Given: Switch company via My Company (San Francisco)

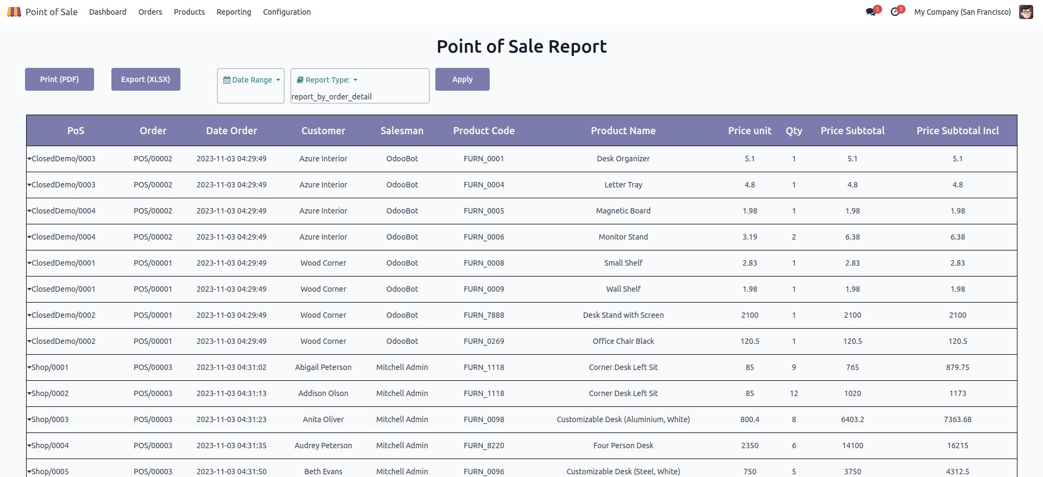Looking at the screenshot, I should click(962, 12).
